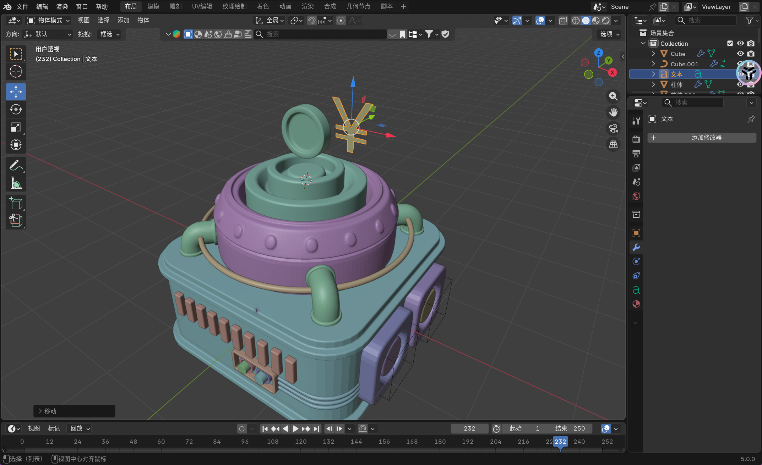Click the current frame 232 field
The height and width of the screenshot is (465, 762).
tap(469, 428)
